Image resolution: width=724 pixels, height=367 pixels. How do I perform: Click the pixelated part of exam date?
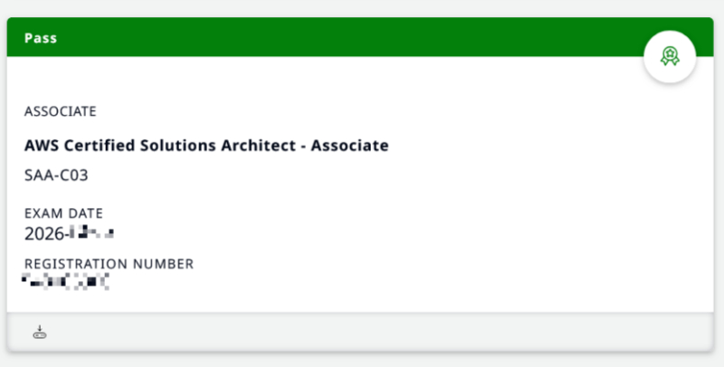pyautogui.click(x=92, y=233)
